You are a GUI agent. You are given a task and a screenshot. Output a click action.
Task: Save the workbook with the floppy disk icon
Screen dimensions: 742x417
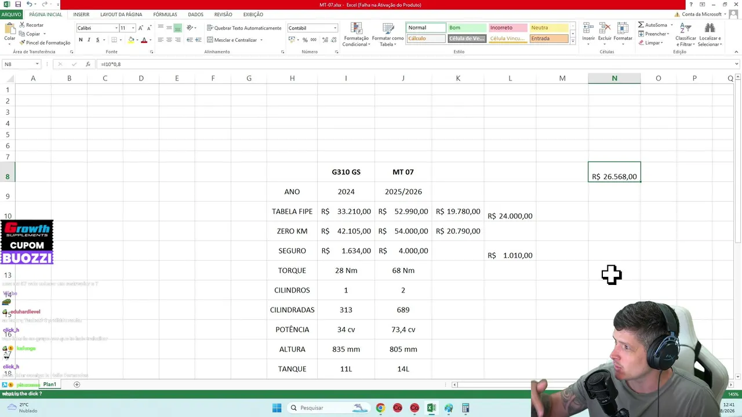tap(18, 5)
